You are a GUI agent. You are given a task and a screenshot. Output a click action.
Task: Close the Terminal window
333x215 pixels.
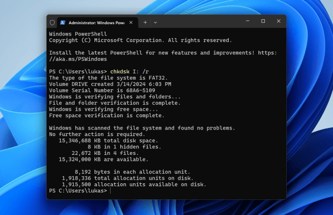click(x=279, y=21)
